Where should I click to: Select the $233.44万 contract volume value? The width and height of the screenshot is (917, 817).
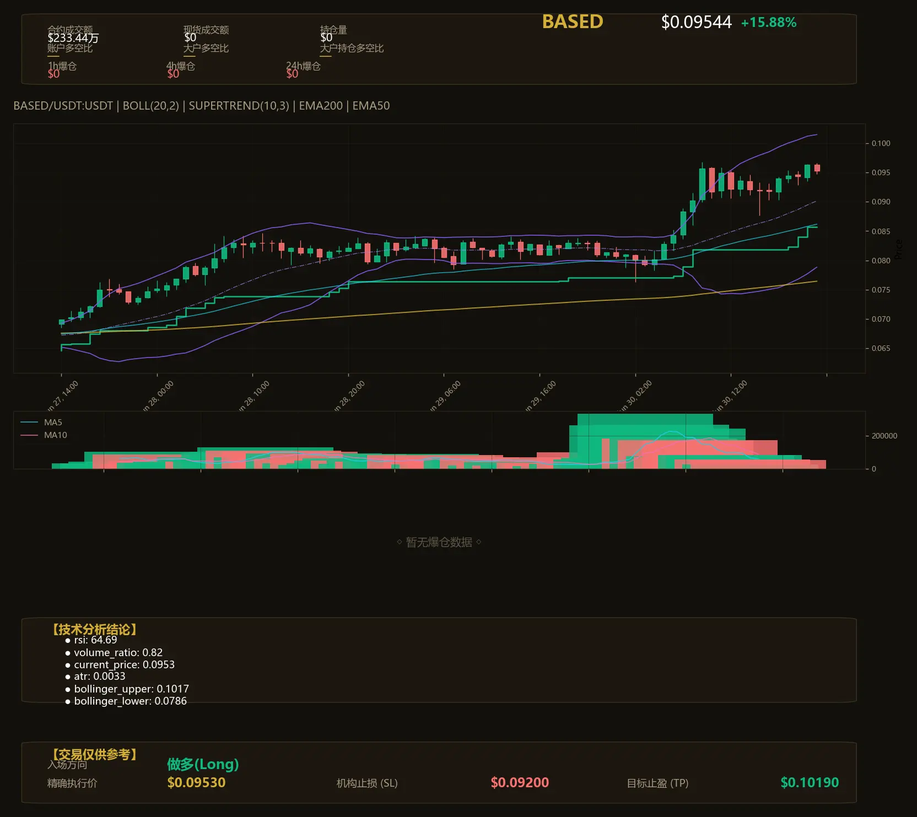73,37
